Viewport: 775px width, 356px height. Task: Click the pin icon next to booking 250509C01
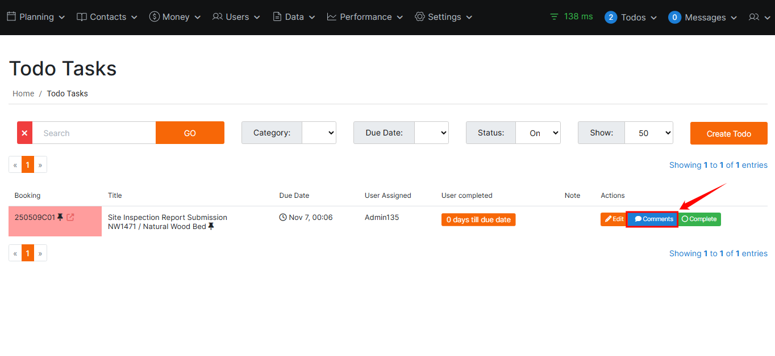[x=60, y=217]
